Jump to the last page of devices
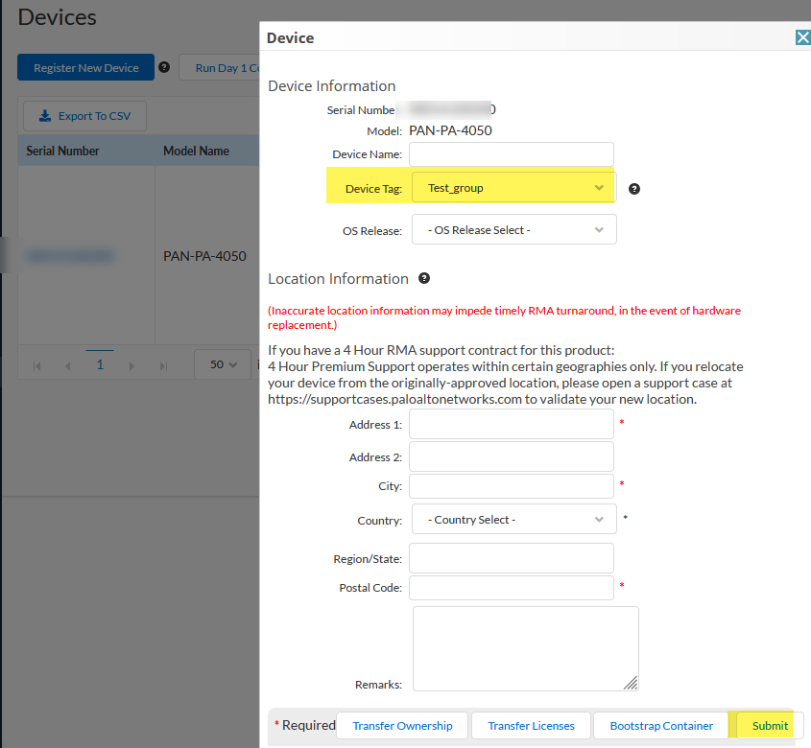The height and width of the screenshot is (748, 811). click(x=163, y=365)
